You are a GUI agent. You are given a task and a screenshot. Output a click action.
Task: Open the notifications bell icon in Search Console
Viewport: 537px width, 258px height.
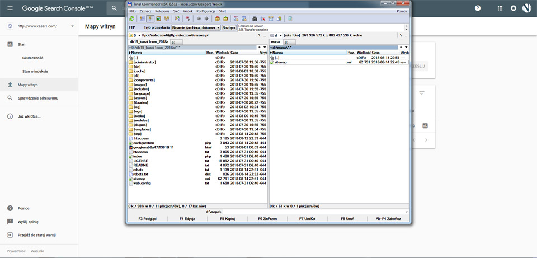514,8
